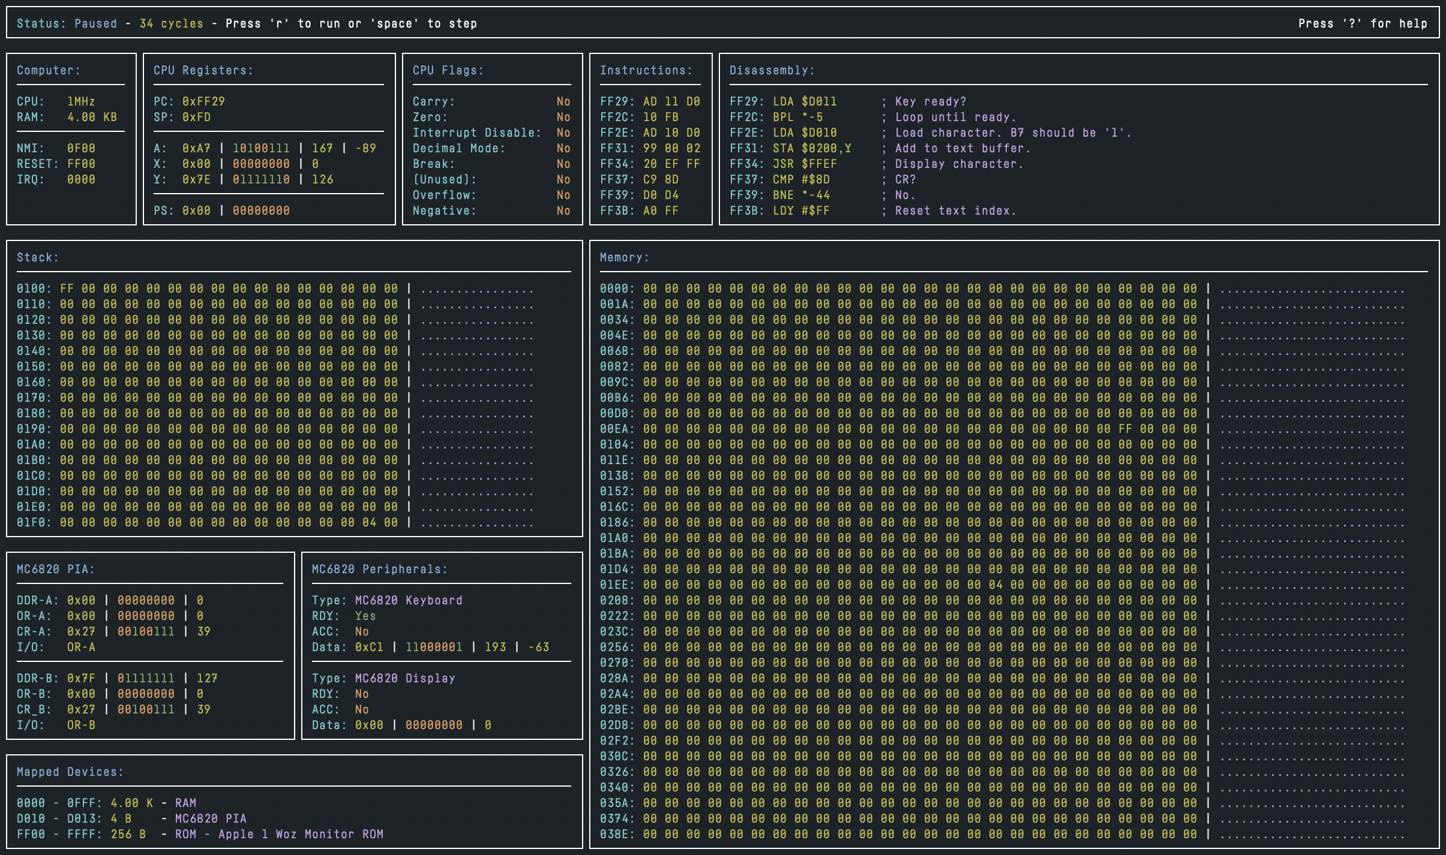Click the Apple 1 Woz Monitor ROM entry
1446x855 pixels.
[x=300, y=834]
